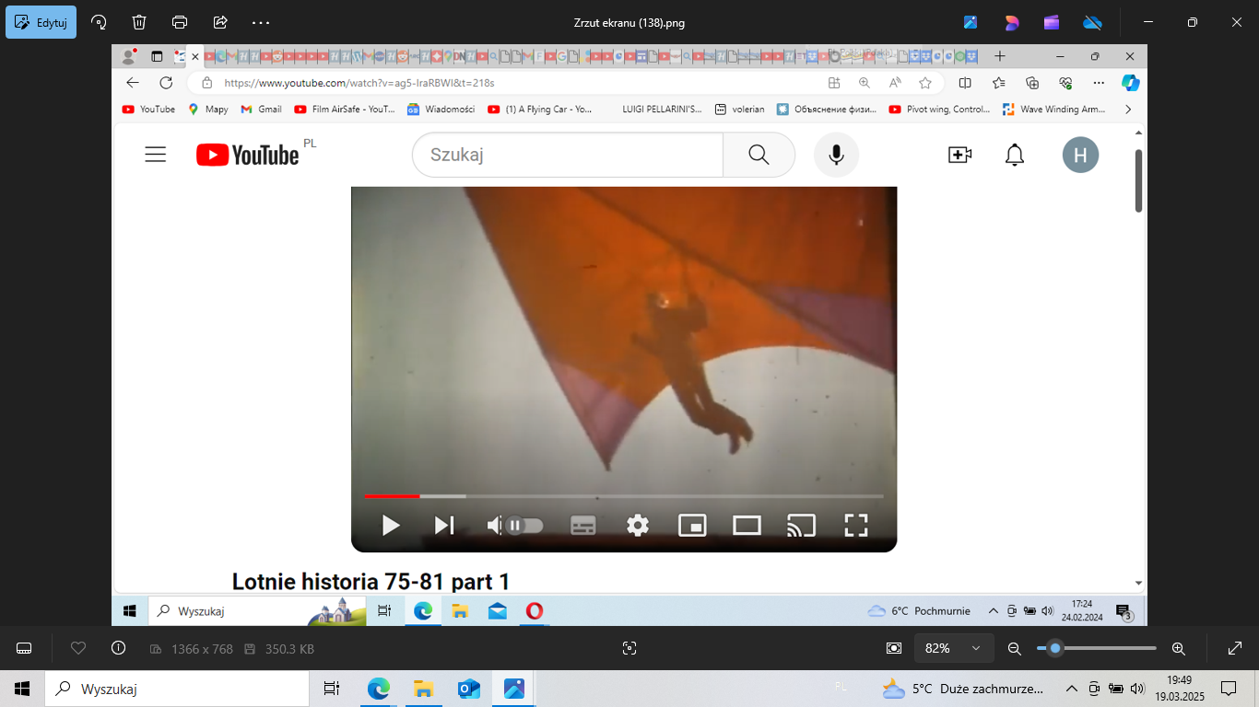
Task: Delete the image using the trash icon
Action: [x=139, y=22]
